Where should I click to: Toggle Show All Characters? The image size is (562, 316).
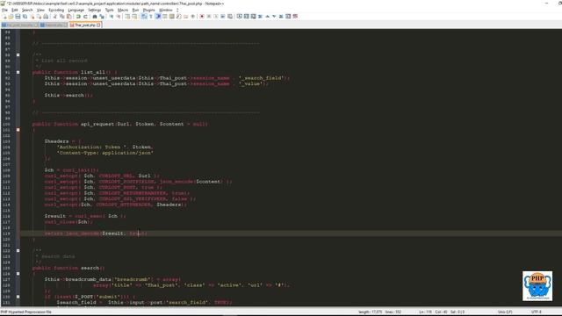point(151,17)
